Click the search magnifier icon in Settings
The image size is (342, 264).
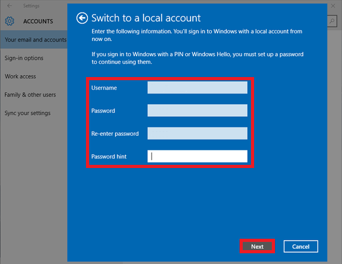point(332,21)
